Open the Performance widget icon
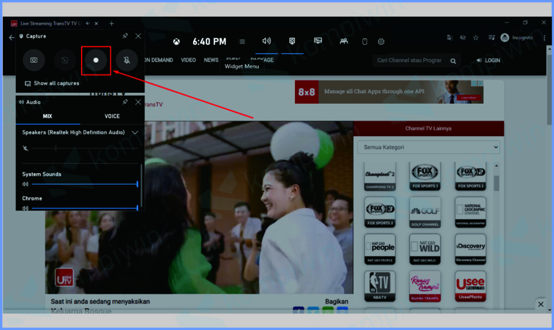 click(x=318, y=41)
